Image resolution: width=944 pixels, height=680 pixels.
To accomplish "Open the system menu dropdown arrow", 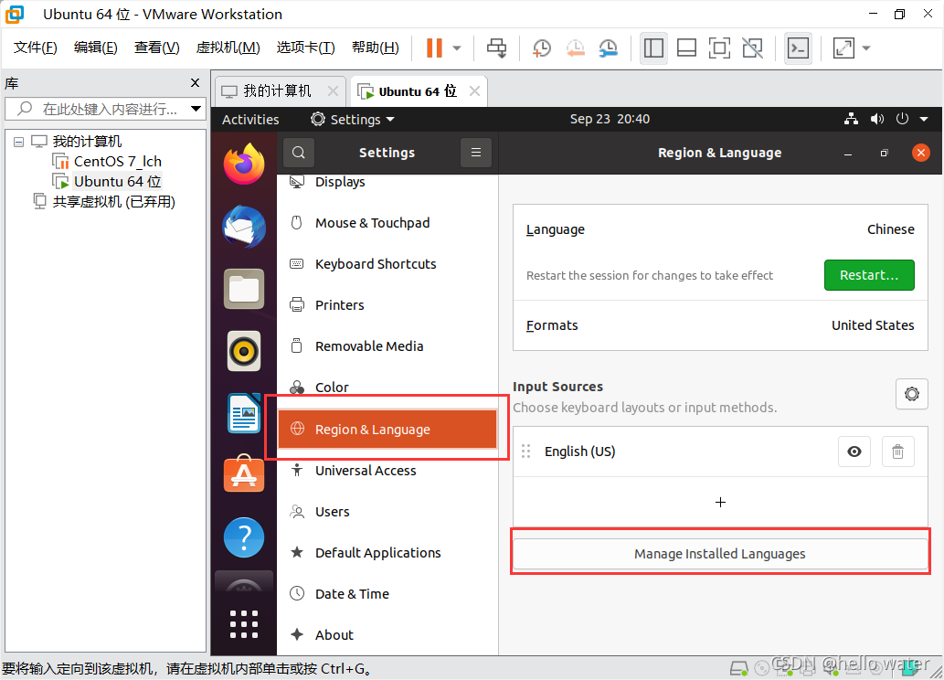I will [x=924, y=119].
